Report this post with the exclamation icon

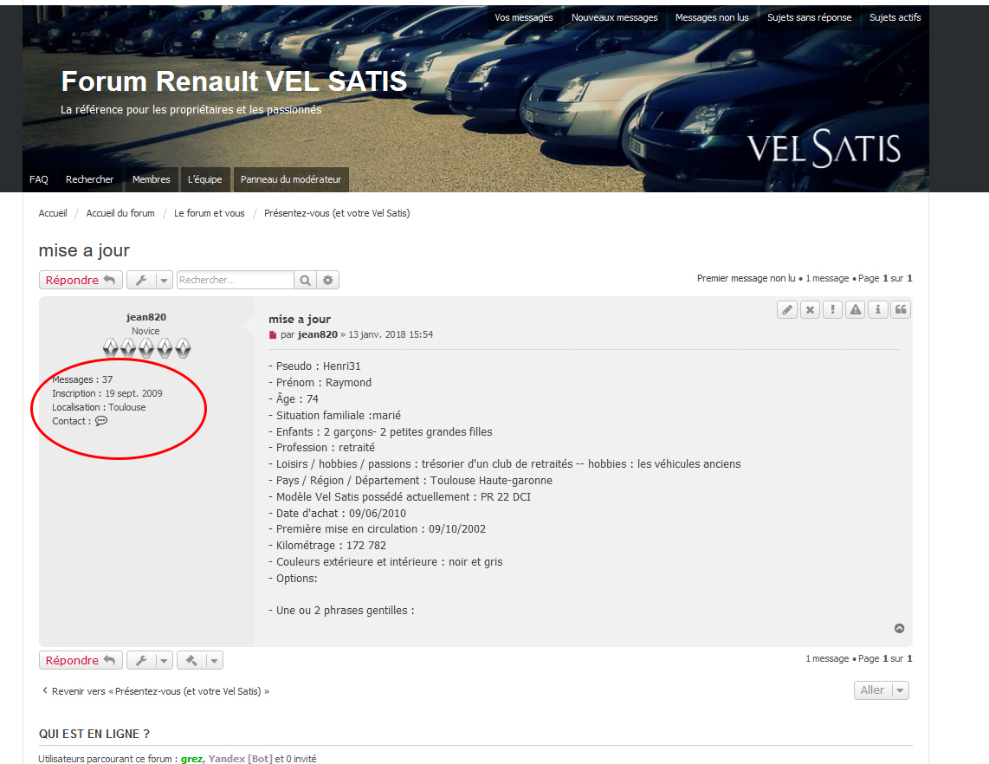pyautogui.click(x=832, y=309)
